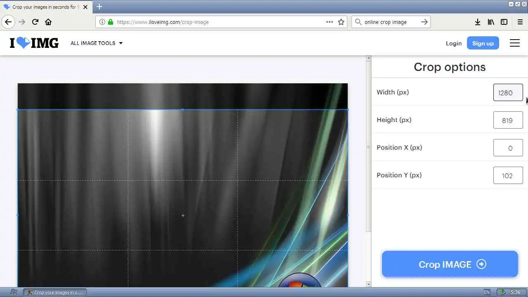Click the Position Y (px) label
528x297 pixels.
[x=399, y=175]
